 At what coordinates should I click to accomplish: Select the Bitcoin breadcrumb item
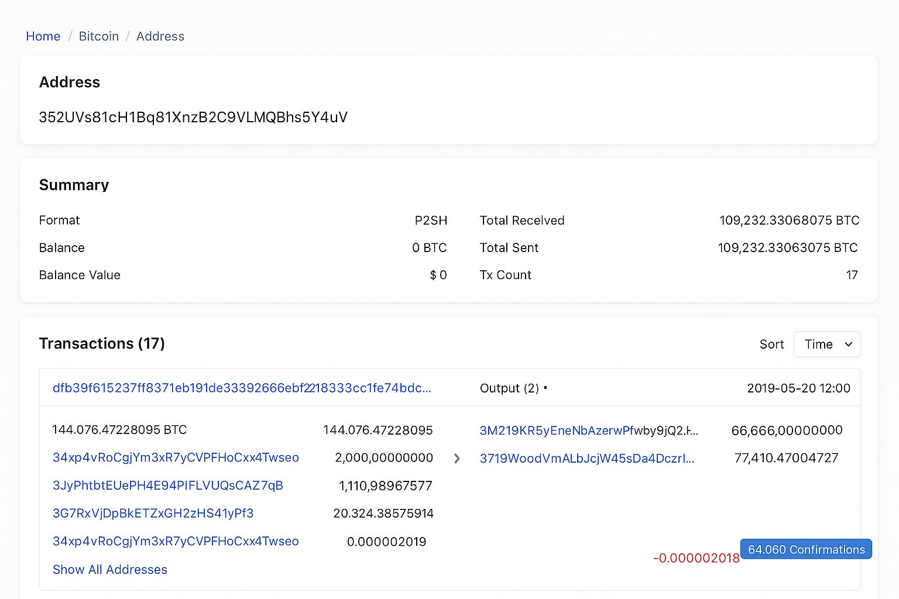(98, 36)
